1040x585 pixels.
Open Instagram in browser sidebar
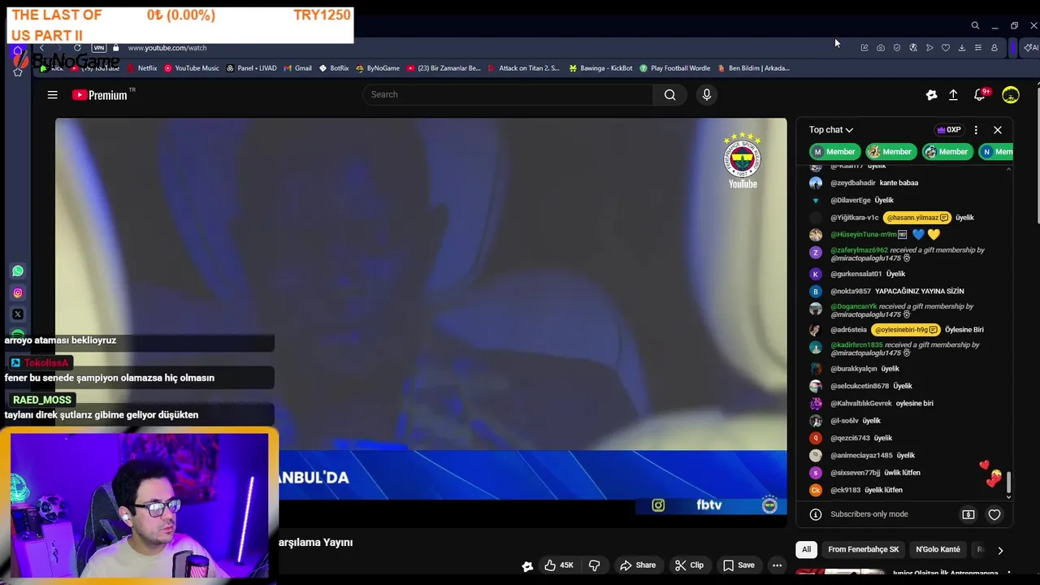point(18,292)
